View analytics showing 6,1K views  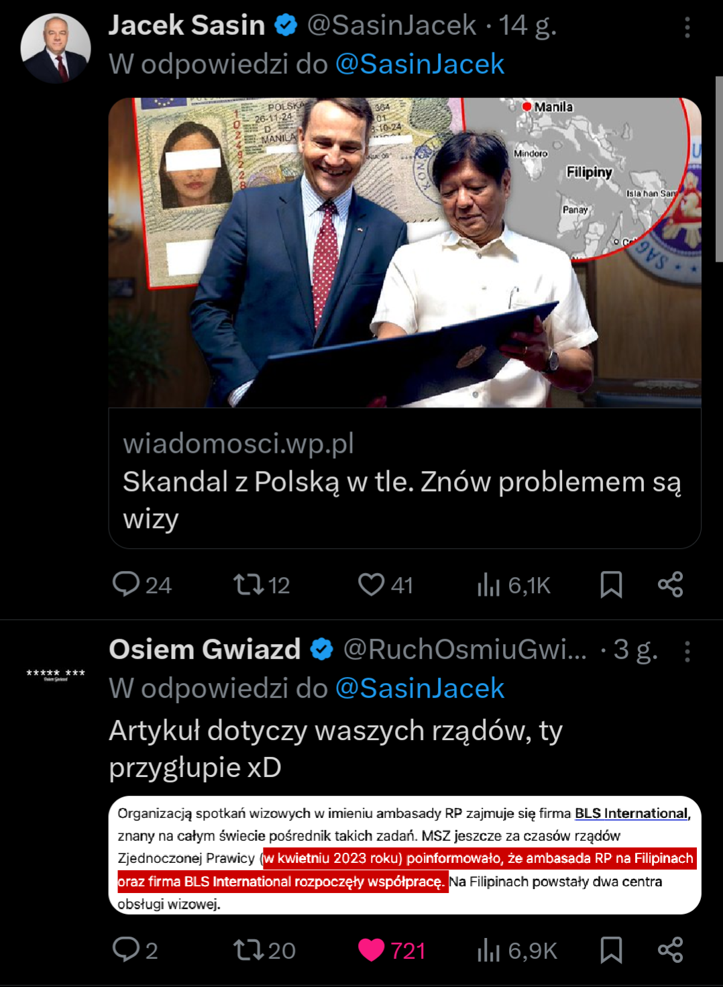pos(489,585)
